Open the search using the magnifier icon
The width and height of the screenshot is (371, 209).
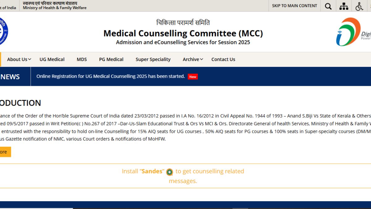coord(328,6)
